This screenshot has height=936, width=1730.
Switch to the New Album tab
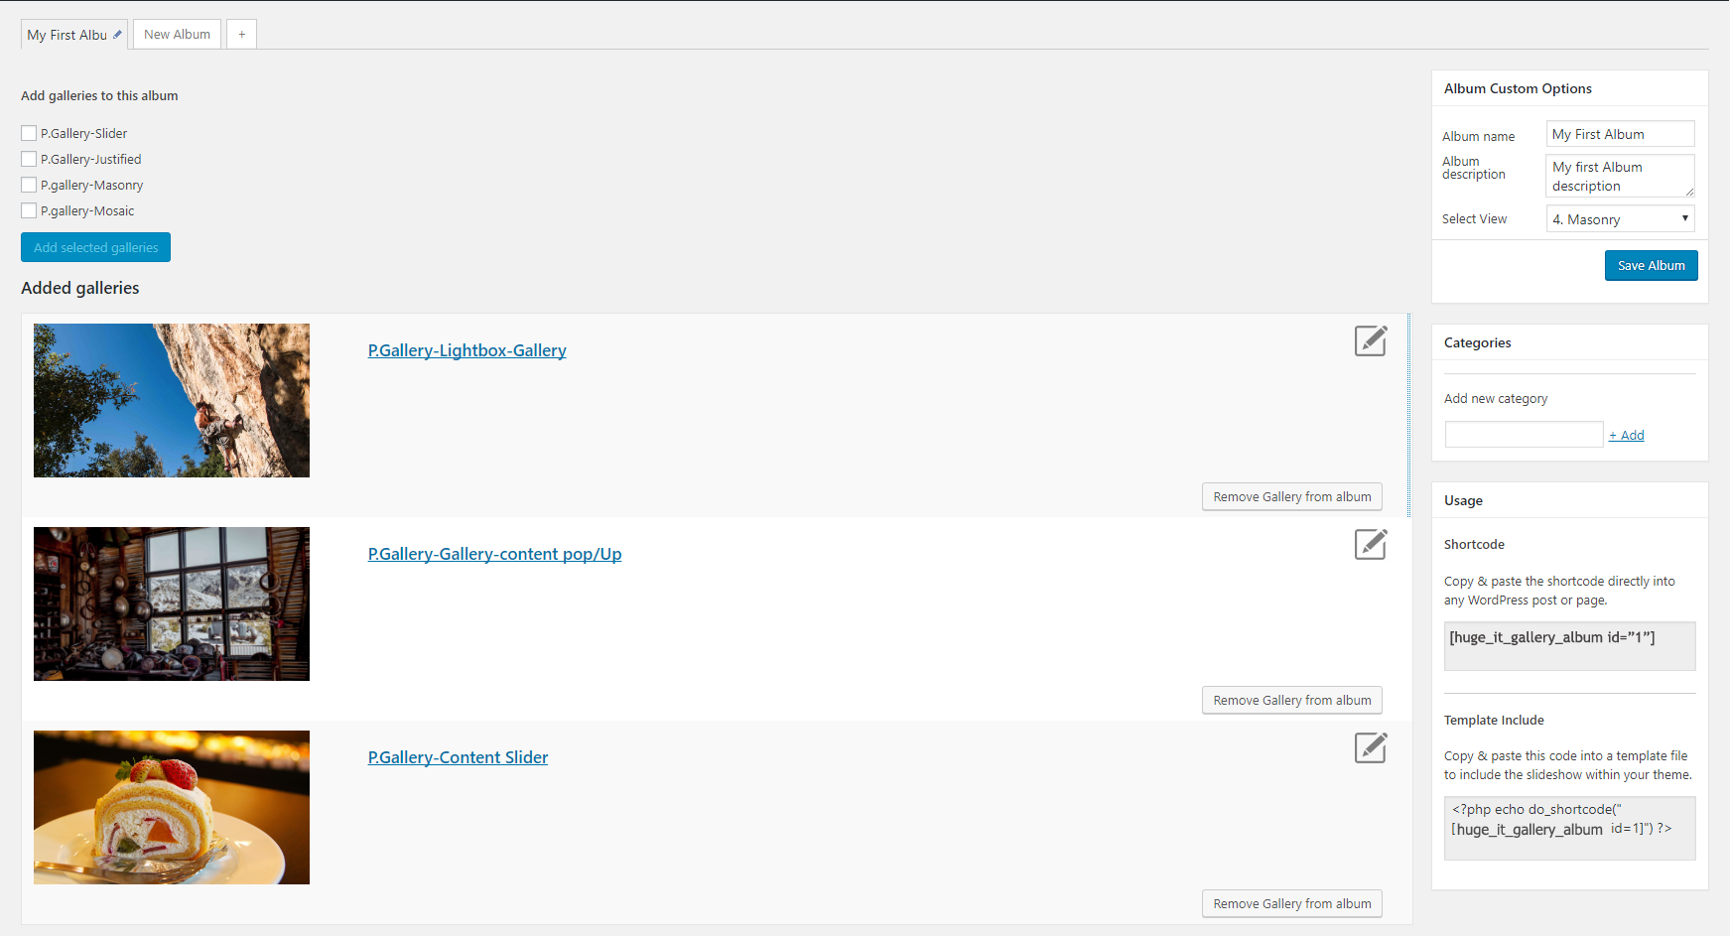point(177,35)
